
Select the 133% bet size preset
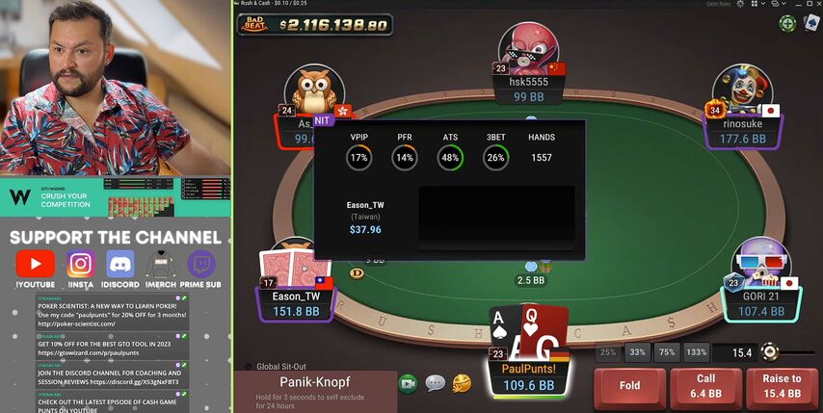click(x=696, y=352)
